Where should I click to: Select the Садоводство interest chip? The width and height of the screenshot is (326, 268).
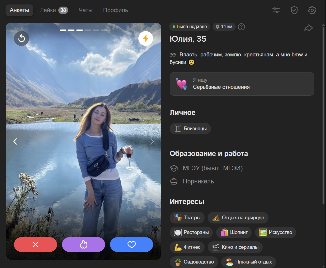tap(194, 262)
